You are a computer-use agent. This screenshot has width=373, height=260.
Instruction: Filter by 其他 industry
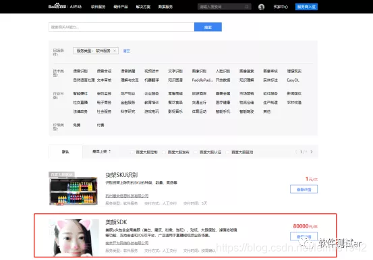click(267, 111)
